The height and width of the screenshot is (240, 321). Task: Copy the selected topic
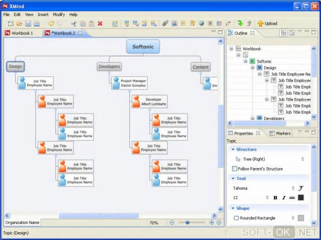pyautogui.click(x=83, y=24)
